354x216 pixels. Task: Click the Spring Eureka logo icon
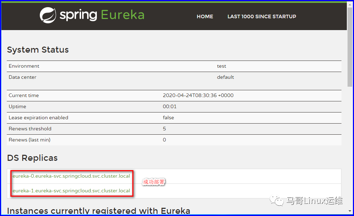click(x=48, y=15)
